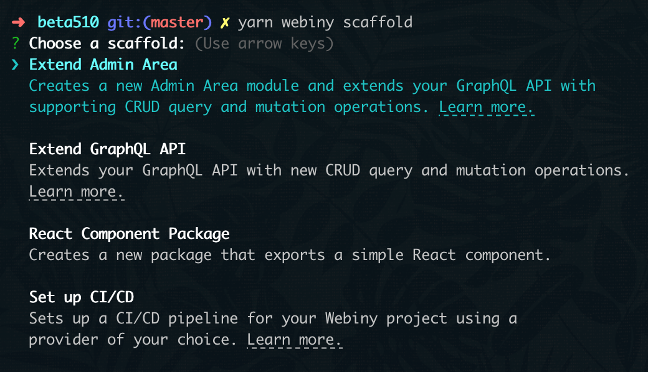The width and height of the screenshot is (648, 372).
Task: Select the Extend Admin Area scaffold option
Action: click(x=103, y=65)
